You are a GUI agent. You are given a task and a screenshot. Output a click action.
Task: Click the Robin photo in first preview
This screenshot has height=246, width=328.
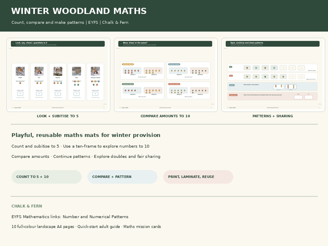tap(20, 71)
